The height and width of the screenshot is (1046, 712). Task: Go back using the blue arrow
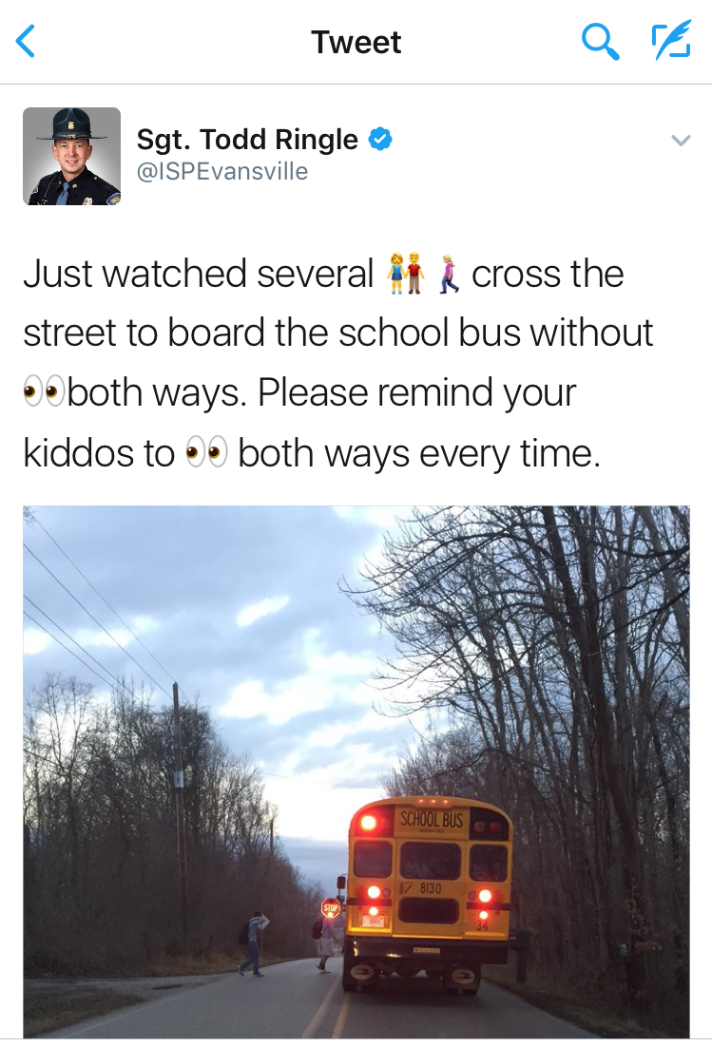26,42
